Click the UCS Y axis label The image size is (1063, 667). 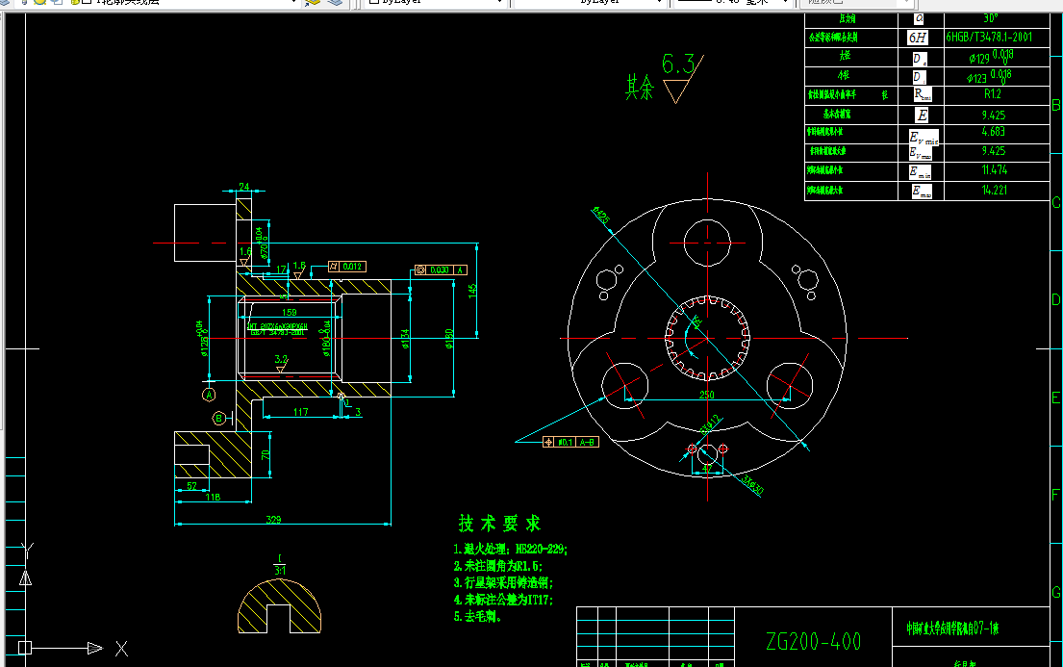click(x=27, y=551)
